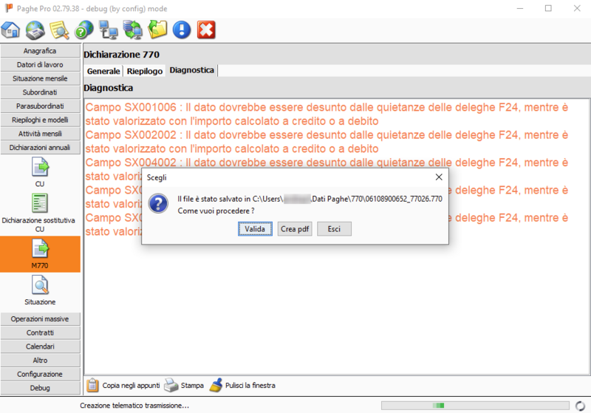Click the Paghe Pro title bar flag icon

[9, 8]
